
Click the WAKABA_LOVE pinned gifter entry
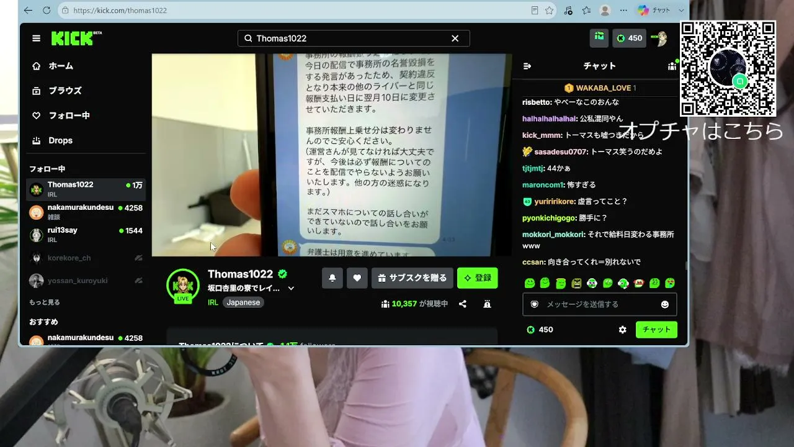(600, 88)
